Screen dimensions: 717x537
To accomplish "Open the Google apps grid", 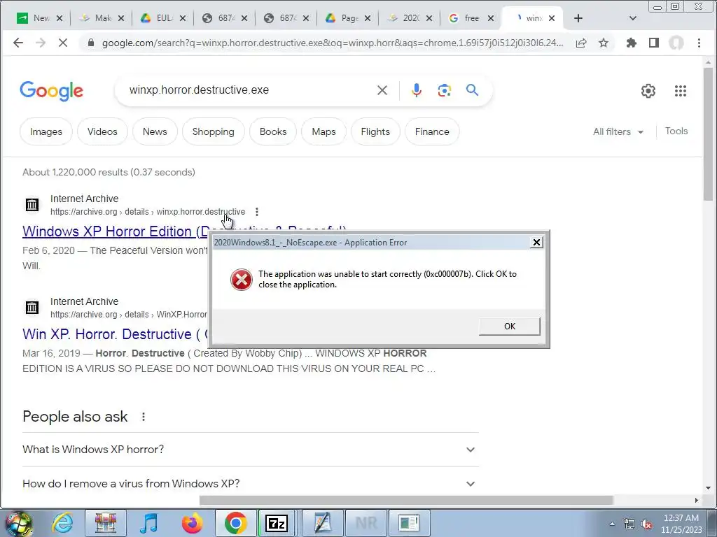I will click(x=681, y=91).
